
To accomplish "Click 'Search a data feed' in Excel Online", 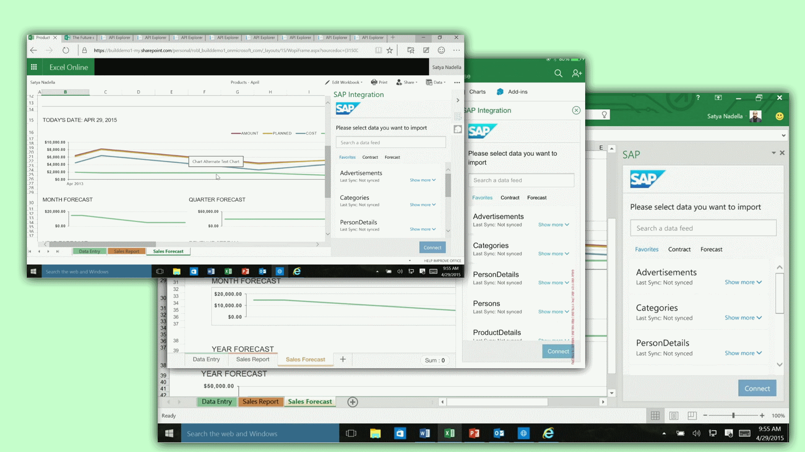I will [x=391, y=142].
